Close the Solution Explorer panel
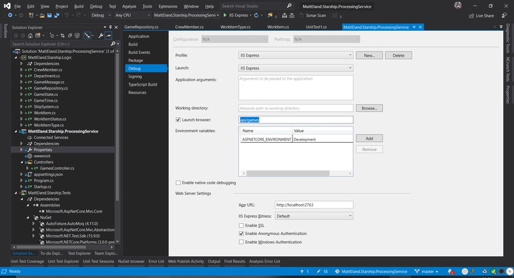The height and width of the screenshot is (278, 514). pos(116,27)
